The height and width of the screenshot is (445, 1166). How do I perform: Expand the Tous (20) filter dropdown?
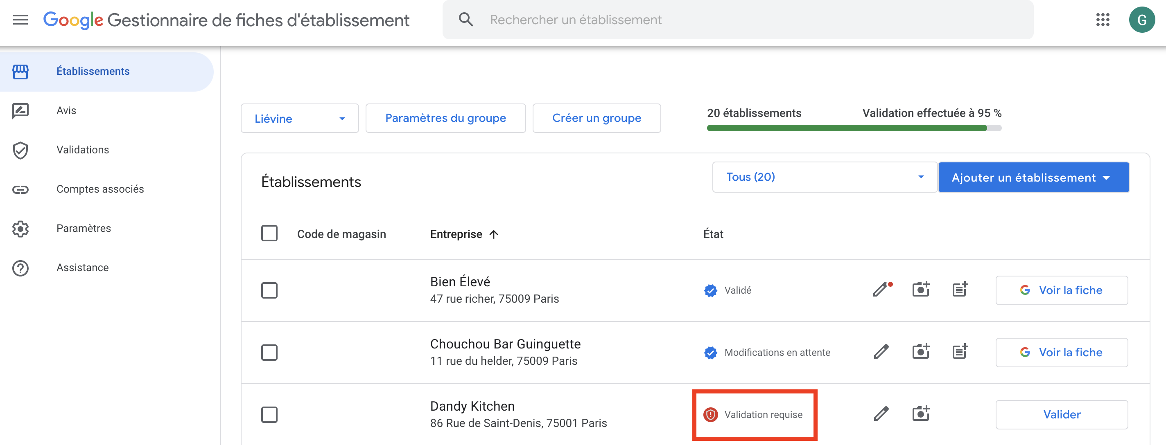pos(824,177)
